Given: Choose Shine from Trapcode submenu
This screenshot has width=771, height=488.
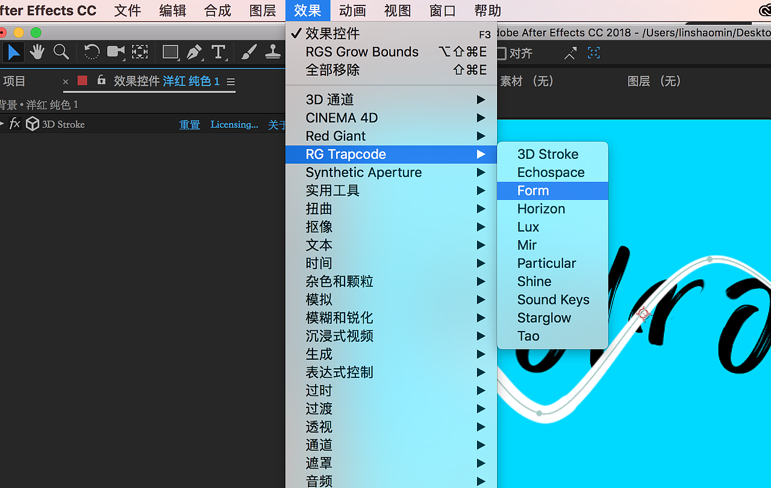Looking at the screenshot, I should click(x=552, y=281).
